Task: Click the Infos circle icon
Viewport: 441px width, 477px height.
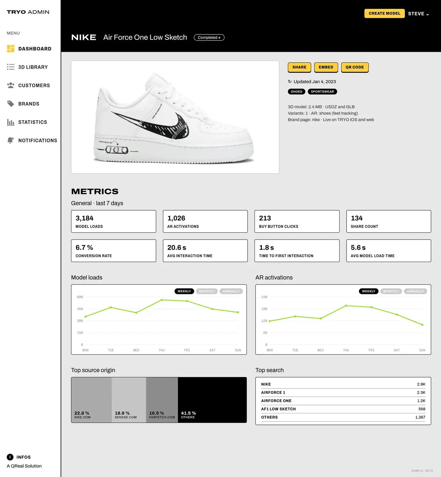Action: (10, 457)
